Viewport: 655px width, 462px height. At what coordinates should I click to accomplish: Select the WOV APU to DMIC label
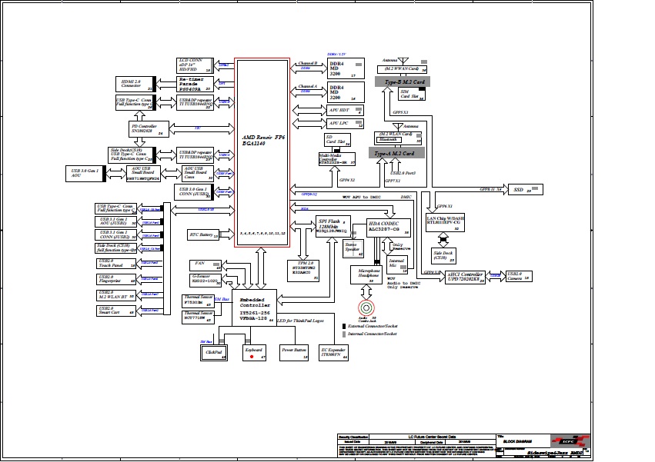point(362,197)
